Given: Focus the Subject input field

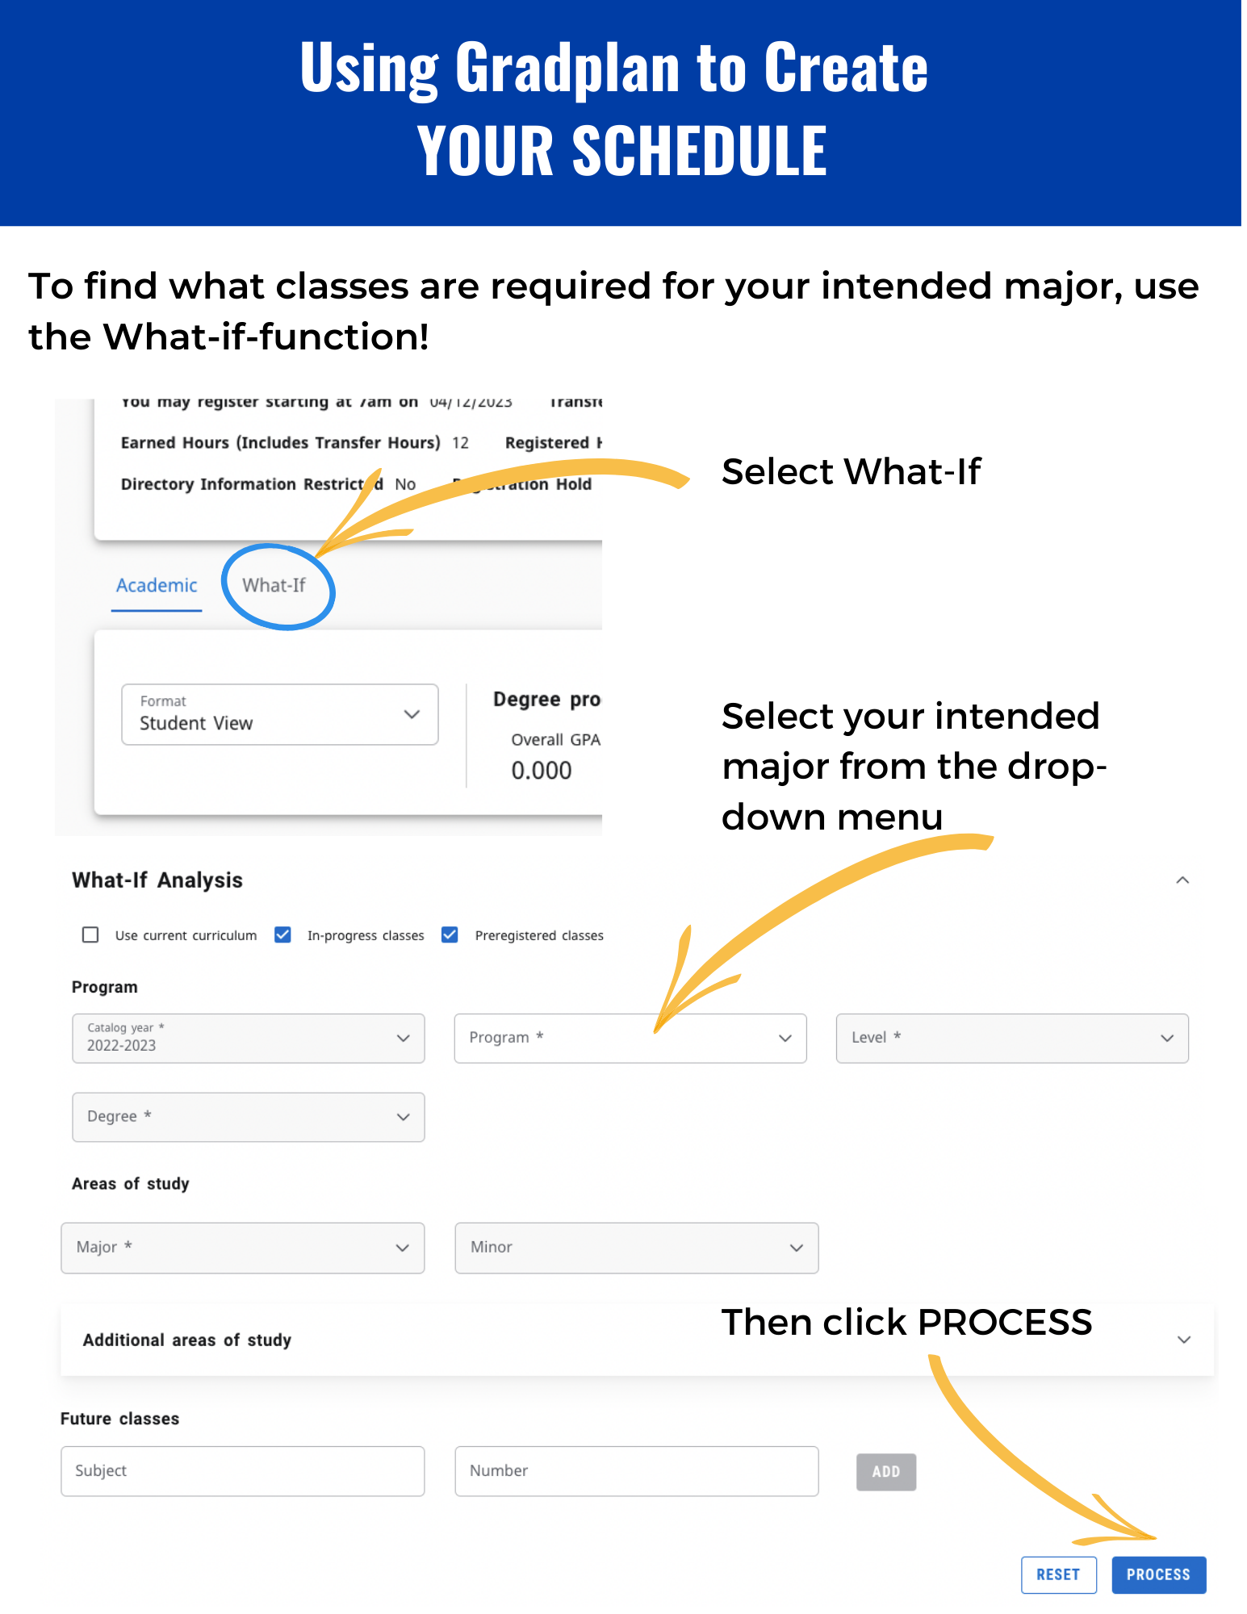Looking at the screenshot, I should coord(242,1471).
